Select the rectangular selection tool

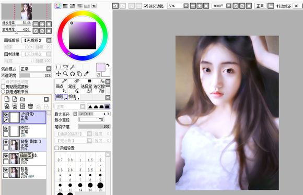click(x=59, y=67)
